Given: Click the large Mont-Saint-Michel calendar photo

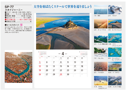Looking at the screenshot, I should click(63, 31).
